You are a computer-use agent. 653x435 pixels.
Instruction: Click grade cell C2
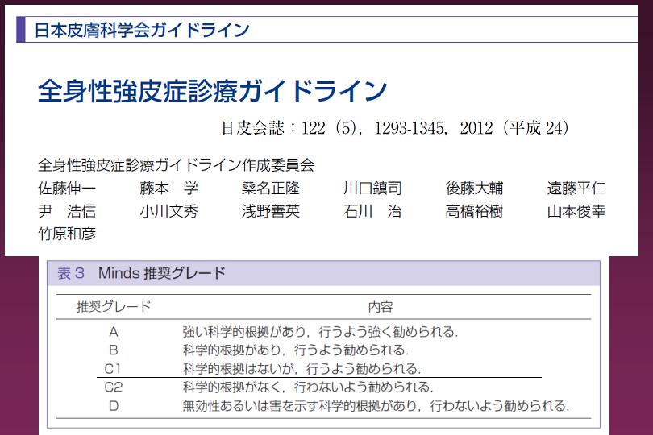pos(114,387)
